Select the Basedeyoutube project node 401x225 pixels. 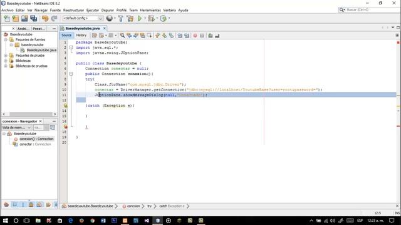pyautogui.click(x=21, y=34)
